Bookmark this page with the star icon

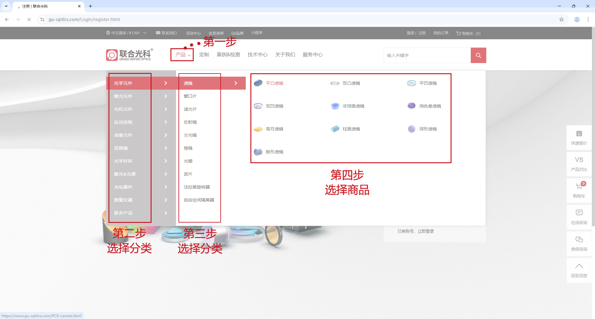click(561, 19)
